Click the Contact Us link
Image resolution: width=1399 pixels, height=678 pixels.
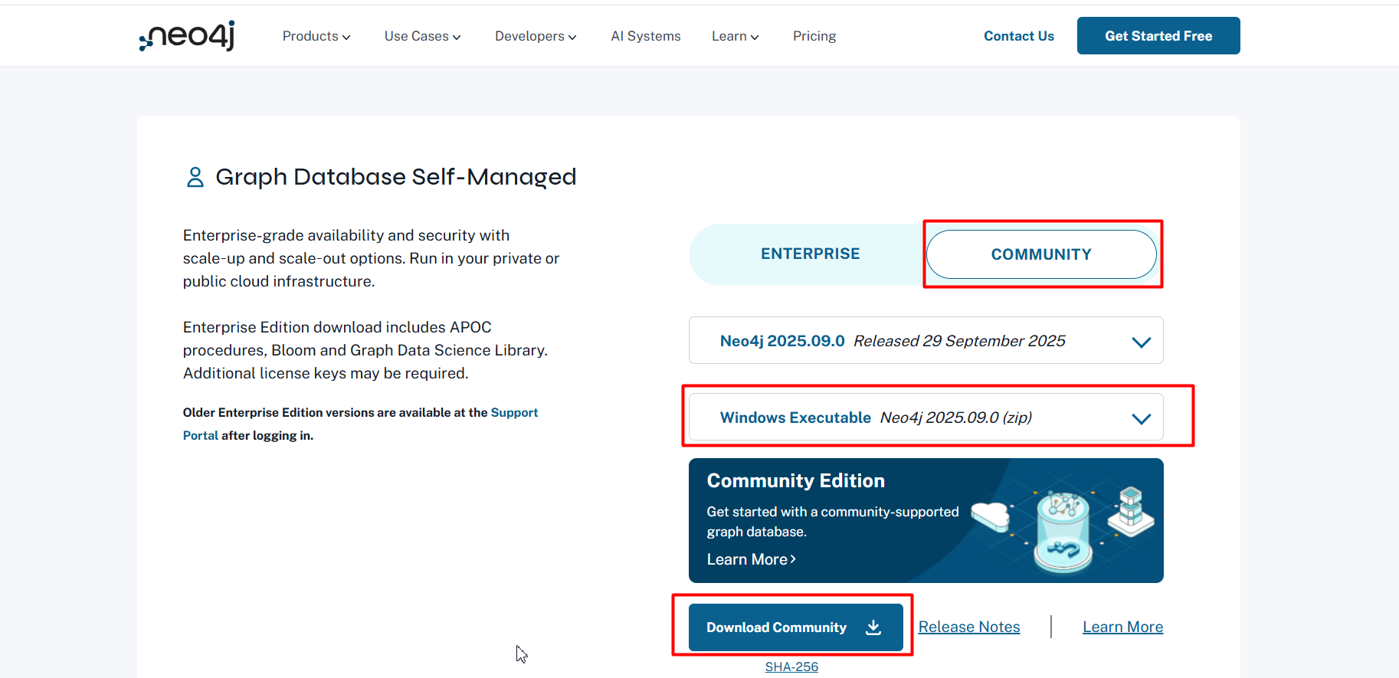[x=1018, y=36]
